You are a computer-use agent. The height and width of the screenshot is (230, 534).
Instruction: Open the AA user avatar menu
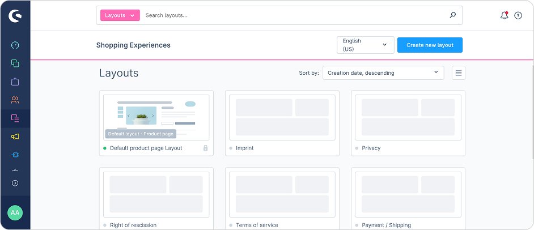pos(15,212)
